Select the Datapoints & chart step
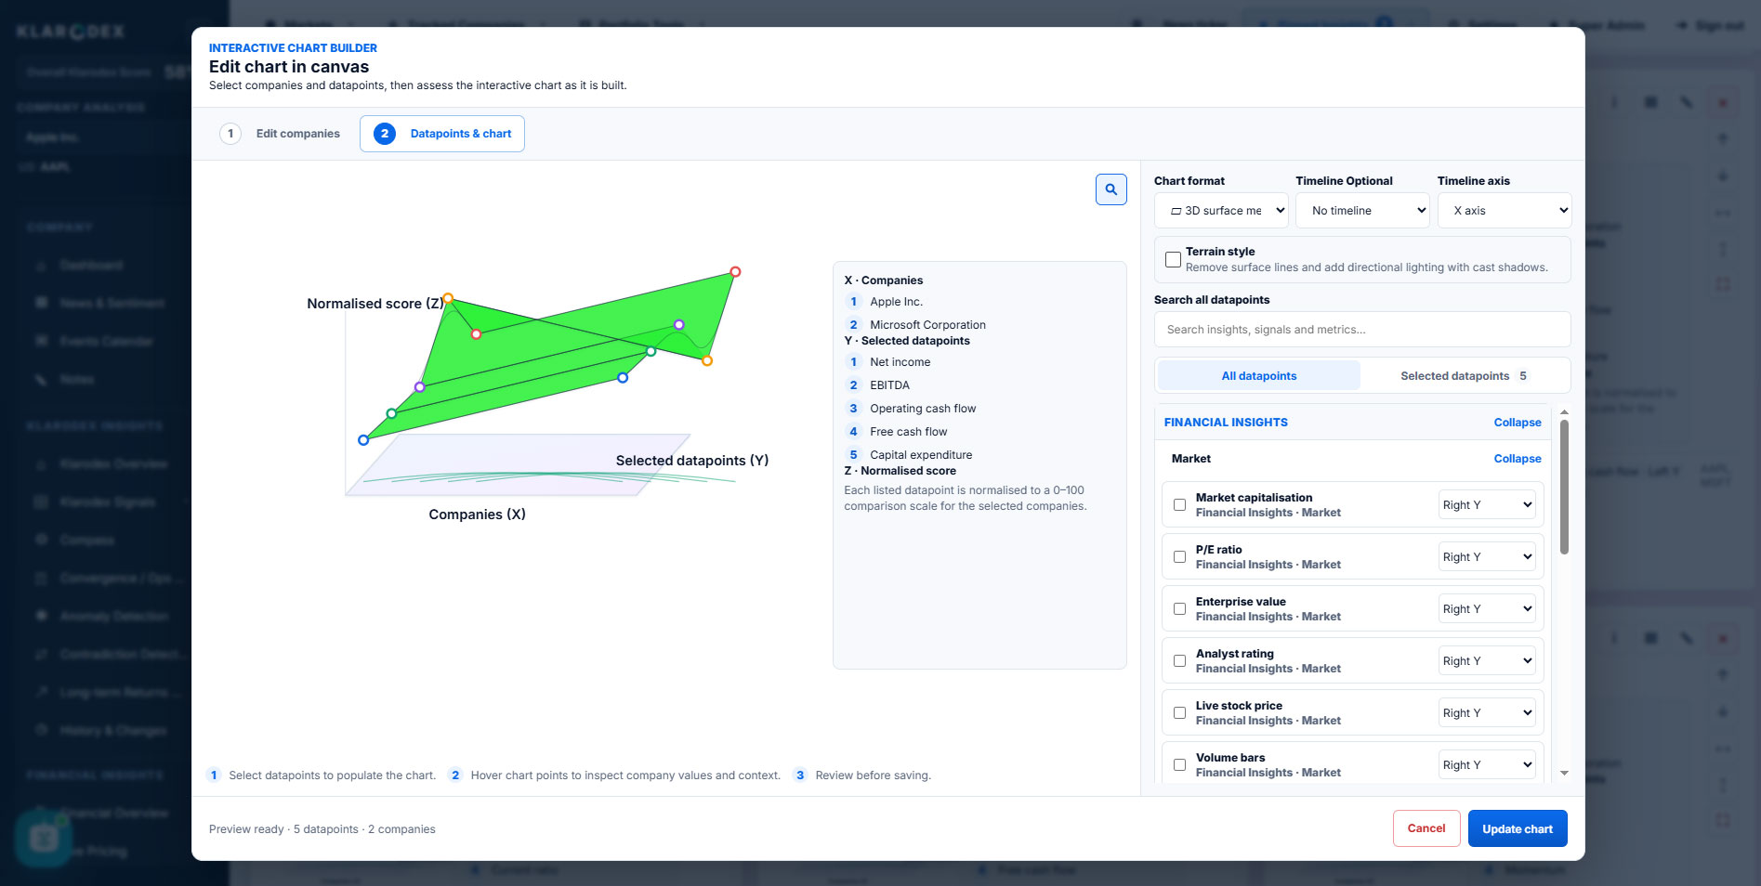 pyautogui.click(x=442, y=134)
